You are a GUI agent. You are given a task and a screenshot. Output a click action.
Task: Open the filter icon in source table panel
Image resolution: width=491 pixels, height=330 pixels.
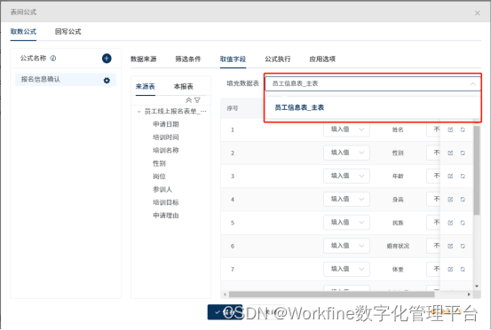[x=197, y=100]
